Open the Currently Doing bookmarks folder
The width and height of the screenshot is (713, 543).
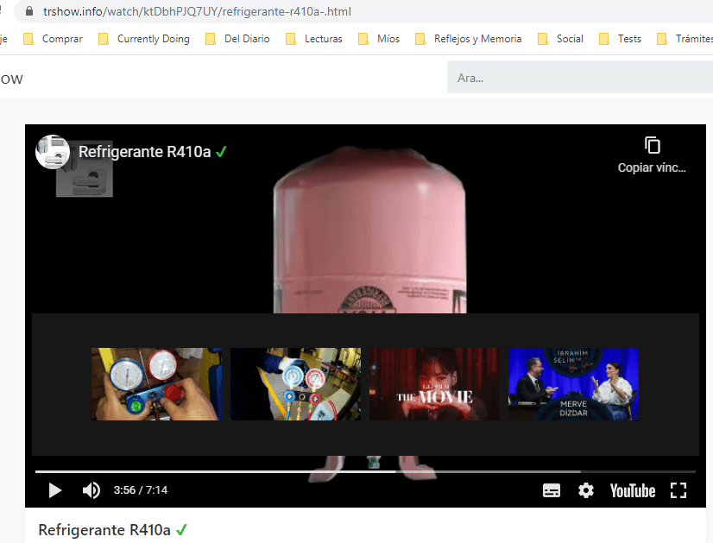143,39
